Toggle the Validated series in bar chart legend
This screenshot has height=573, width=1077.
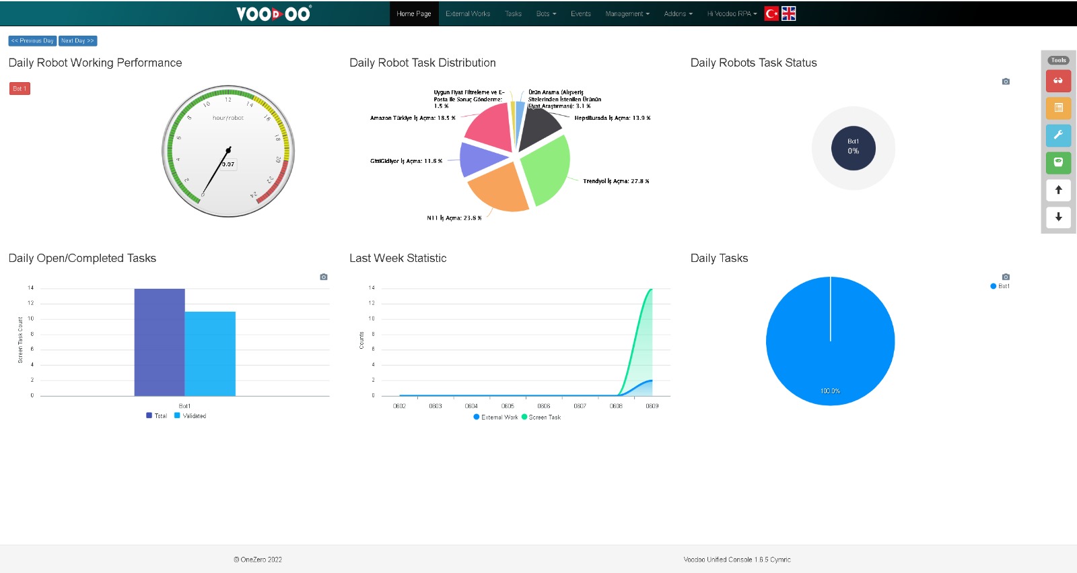(190, 415)
